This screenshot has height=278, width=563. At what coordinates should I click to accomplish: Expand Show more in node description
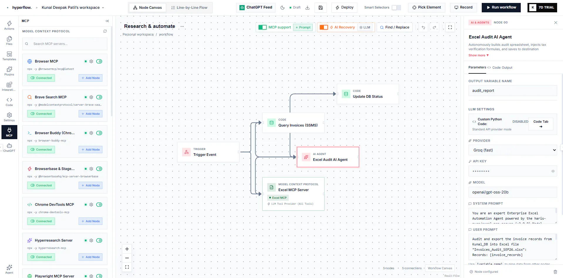coord(479,55)
